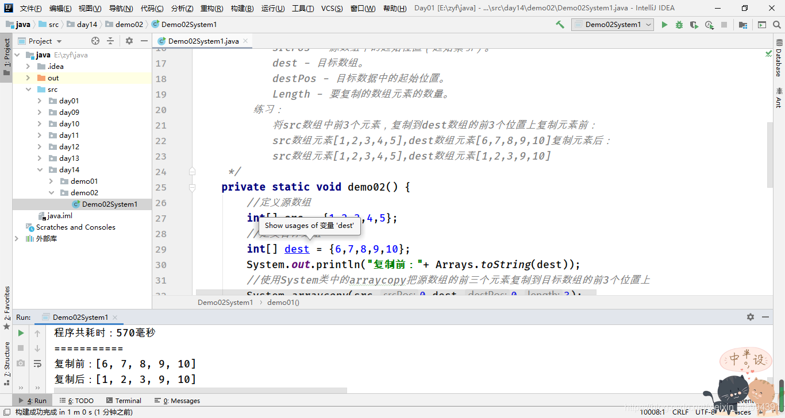Click the grey stop square in top toolbar
785x418 pixels.
pos(724,25)
